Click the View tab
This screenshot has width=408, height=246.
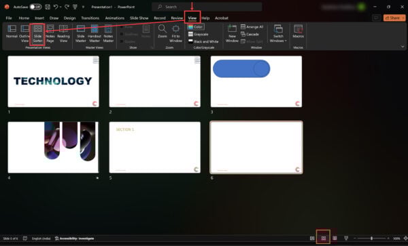192,18
